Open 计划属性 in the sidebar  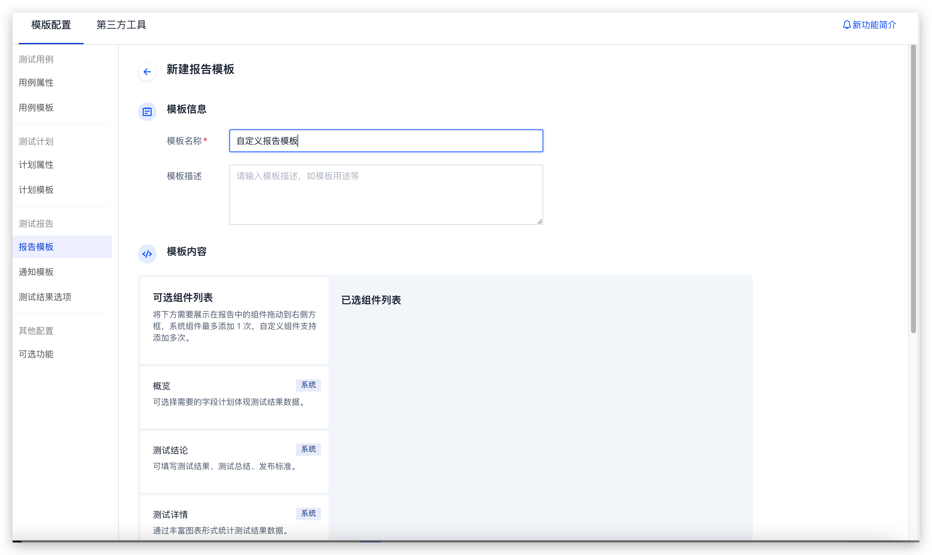pyautogui.click(x=36, y=165)
